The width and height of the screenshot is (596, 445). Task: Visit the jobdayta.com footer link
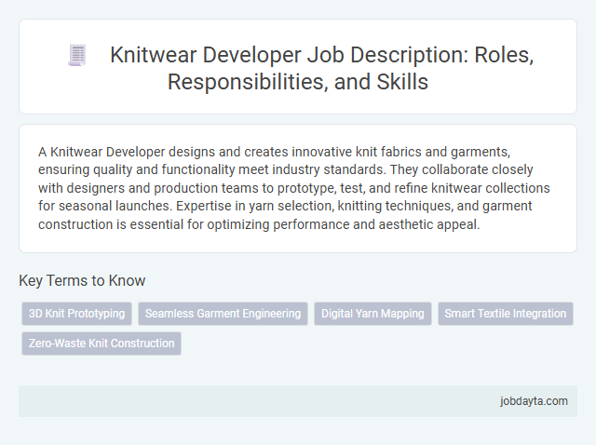pyautogui.click(x=534, y=401)
